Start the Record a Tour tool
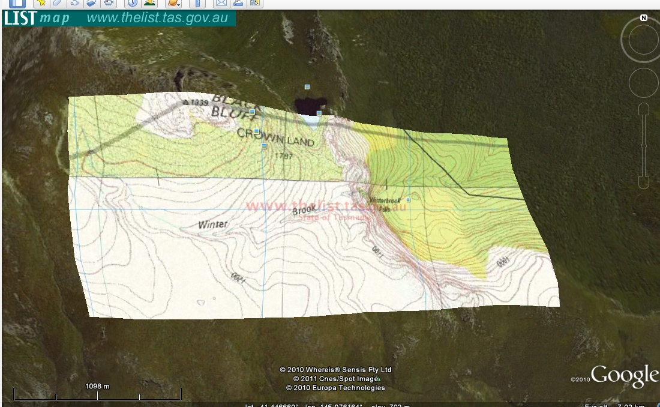 (x=109, y=4)
